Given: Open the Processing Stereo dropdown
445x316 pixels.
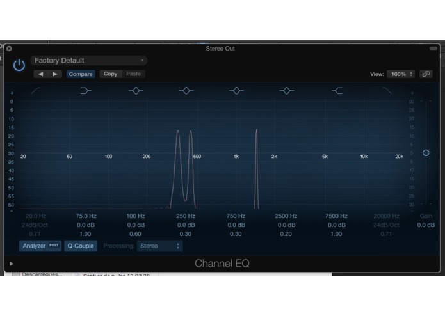Looking at the screenshot, I should [x=160, y=246].
